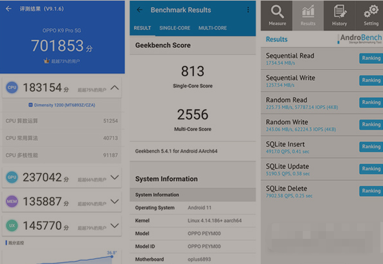The height and width of the screenshot is (264, 383).
Task: Select the Kernel Linux 4.14.186+ row
Action: 193,221
